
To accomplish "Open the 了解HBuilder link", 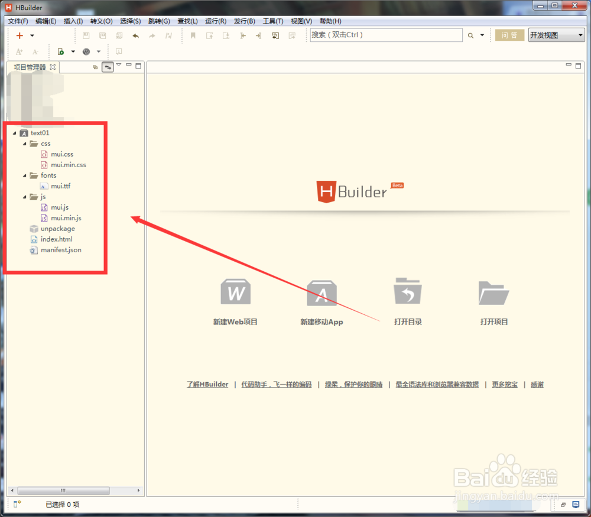I will coord(207,385).
